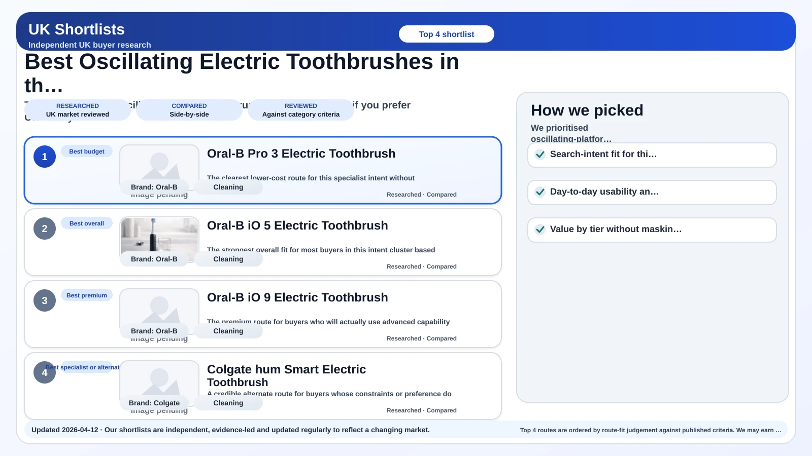
Task: Click the premium route for buyers description
Action: [x=328, y=322]
